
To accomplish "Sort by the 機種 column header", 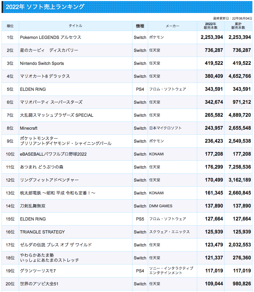I will click(140, 26).
